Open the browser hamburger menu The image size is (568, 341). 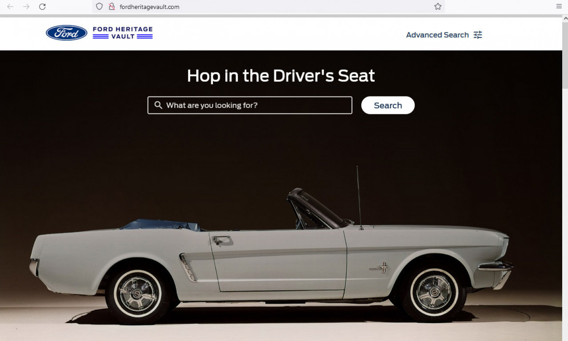pyautogui.click(x=559, y=7)
